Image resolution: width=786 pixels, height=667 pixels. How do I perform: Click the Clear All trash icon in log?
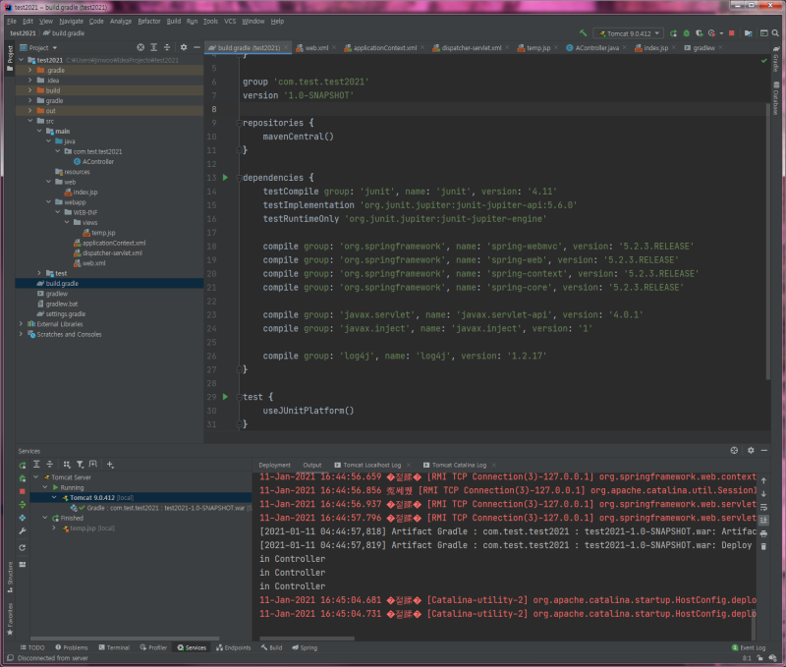point(763,546)
